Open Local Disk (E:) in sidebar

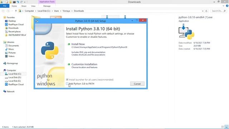coord(15,81)
